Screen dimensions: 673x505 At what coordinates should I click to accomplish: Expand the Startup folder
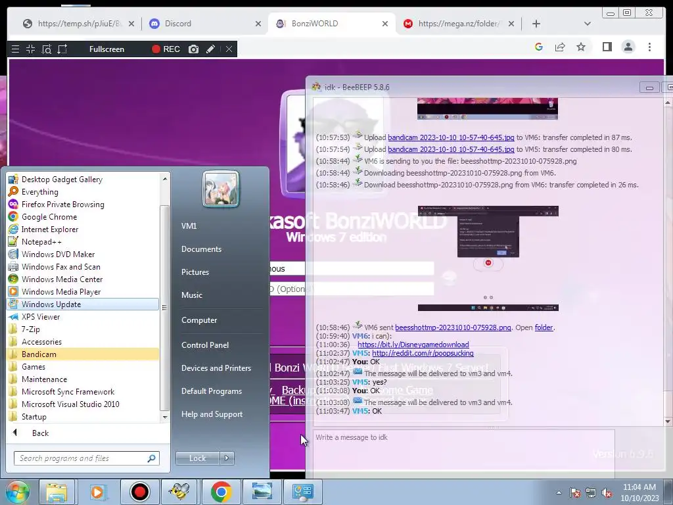pyautogui.click(x=83, y=416)
